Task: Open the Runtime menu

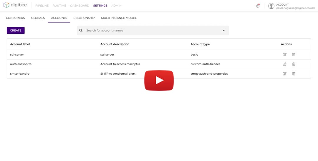Action: coord(59,6)
